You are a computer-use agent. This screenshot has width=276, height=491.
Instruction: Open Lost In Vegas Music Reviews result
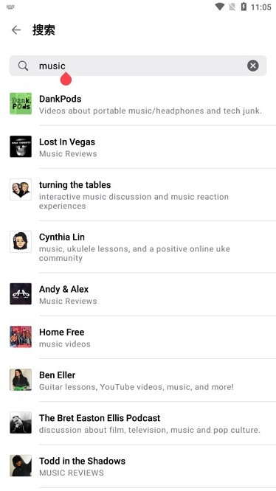[x=138, y=147]
